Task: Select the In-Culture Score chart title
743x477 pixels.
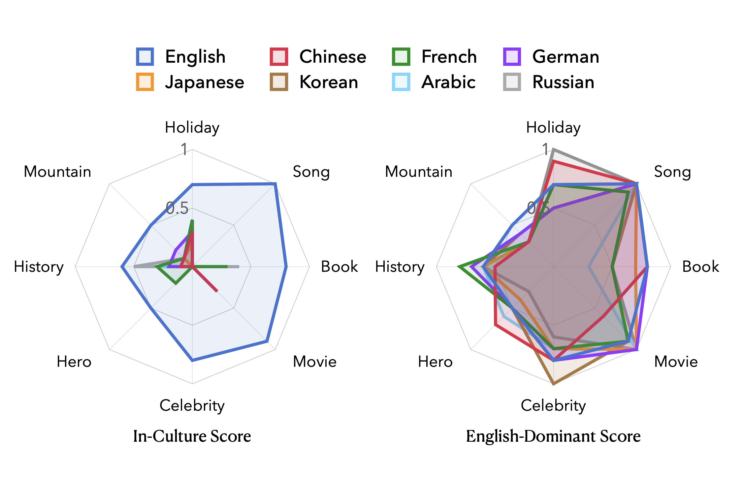Action: pyautogui.click(x=192, y=436)
